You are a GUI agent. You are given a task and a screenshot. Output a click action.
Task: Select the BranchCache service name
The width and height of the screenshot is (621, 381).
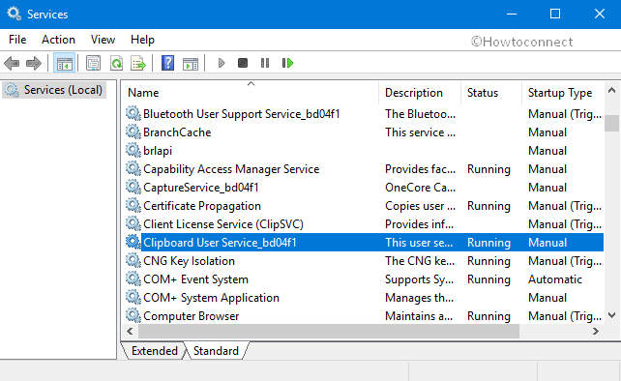pyautogui.click(x=177, y=132)
